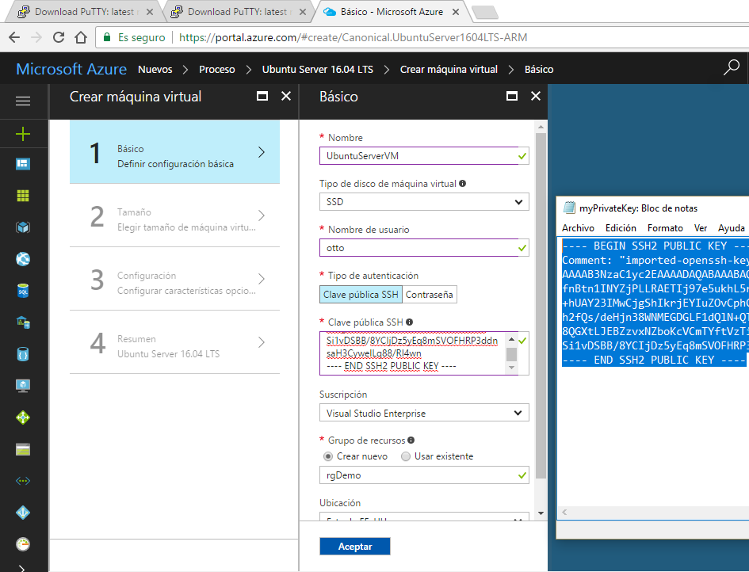Open the Dashboard icon in the sidebar

point(23,164)
